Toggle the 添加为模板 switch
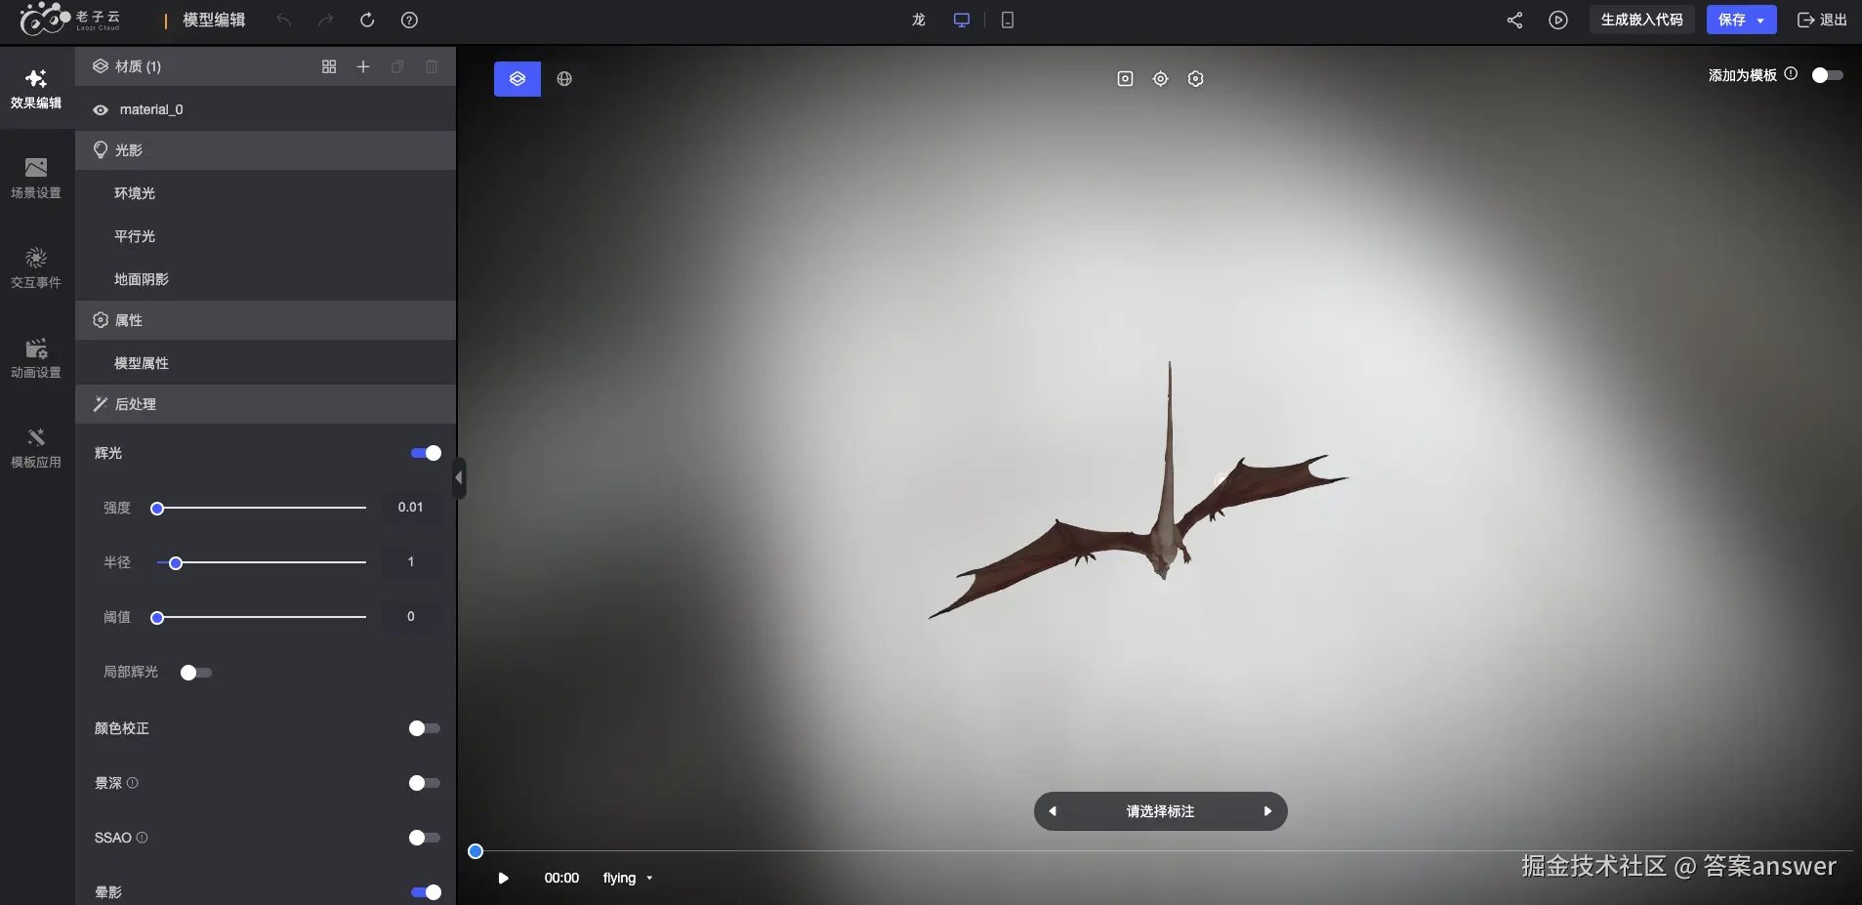 coord(1828,75)
